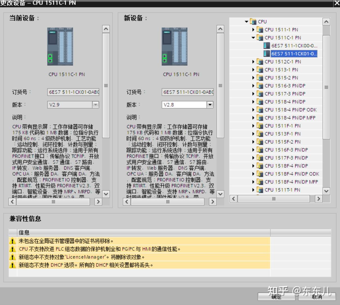Click CPU 1518-4 PN/DP MFP folder icon

click(x=260, y=118)
